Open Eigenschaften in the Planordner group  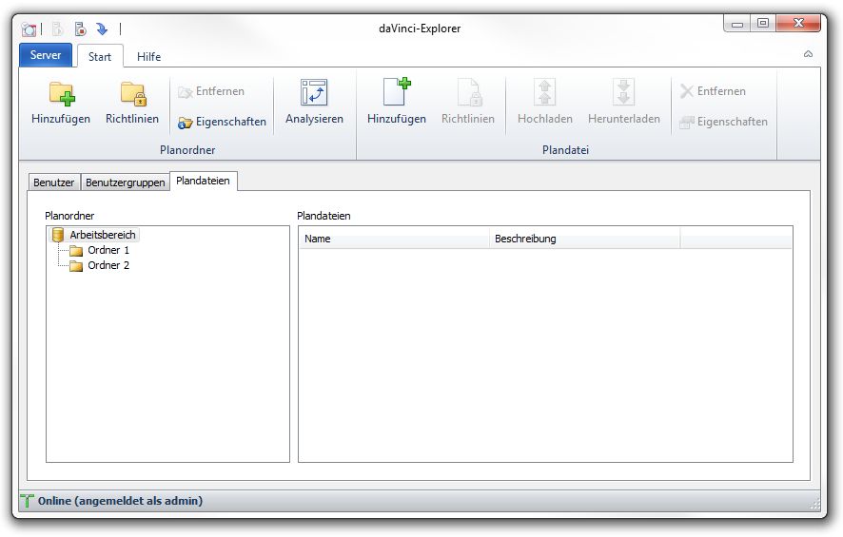(222, 122)
